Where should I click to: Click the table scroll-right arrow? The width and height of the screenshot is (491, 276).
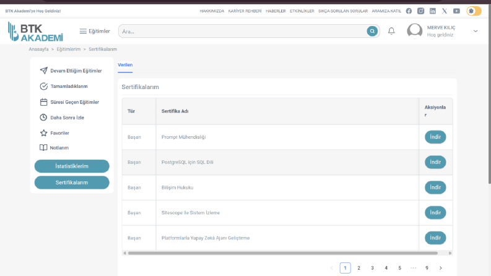(x=450, y=253)
